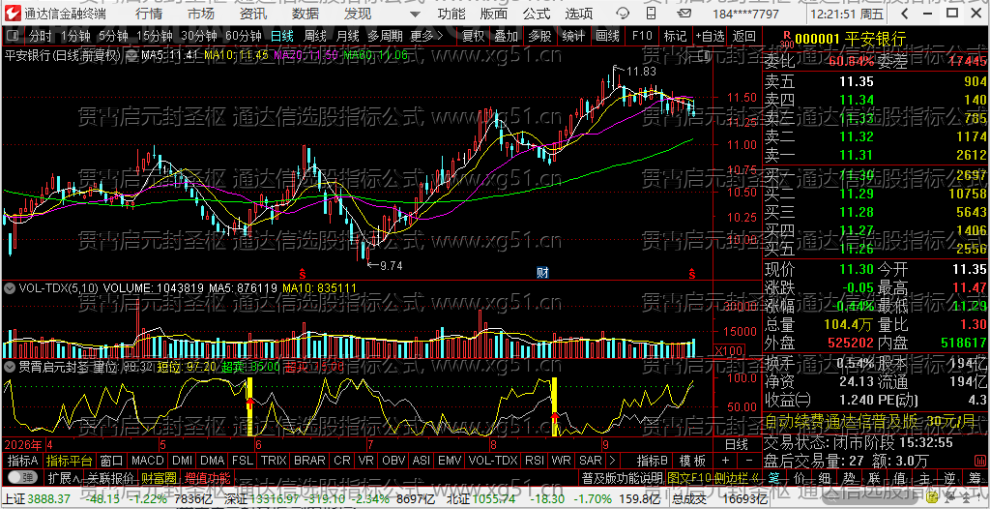Screen dimensions: 990x509
Task: Expand the main chart indicator dropdown arrow
Action: click(131, 56)
